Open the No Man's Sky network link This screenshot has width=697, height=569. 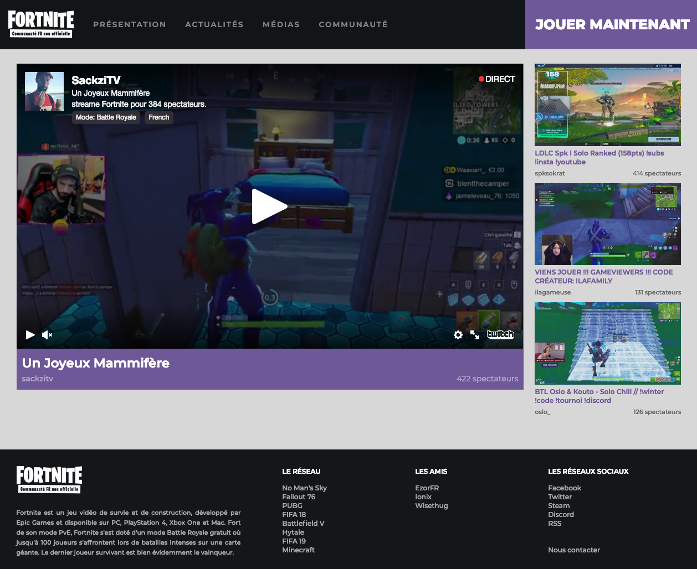305,488
